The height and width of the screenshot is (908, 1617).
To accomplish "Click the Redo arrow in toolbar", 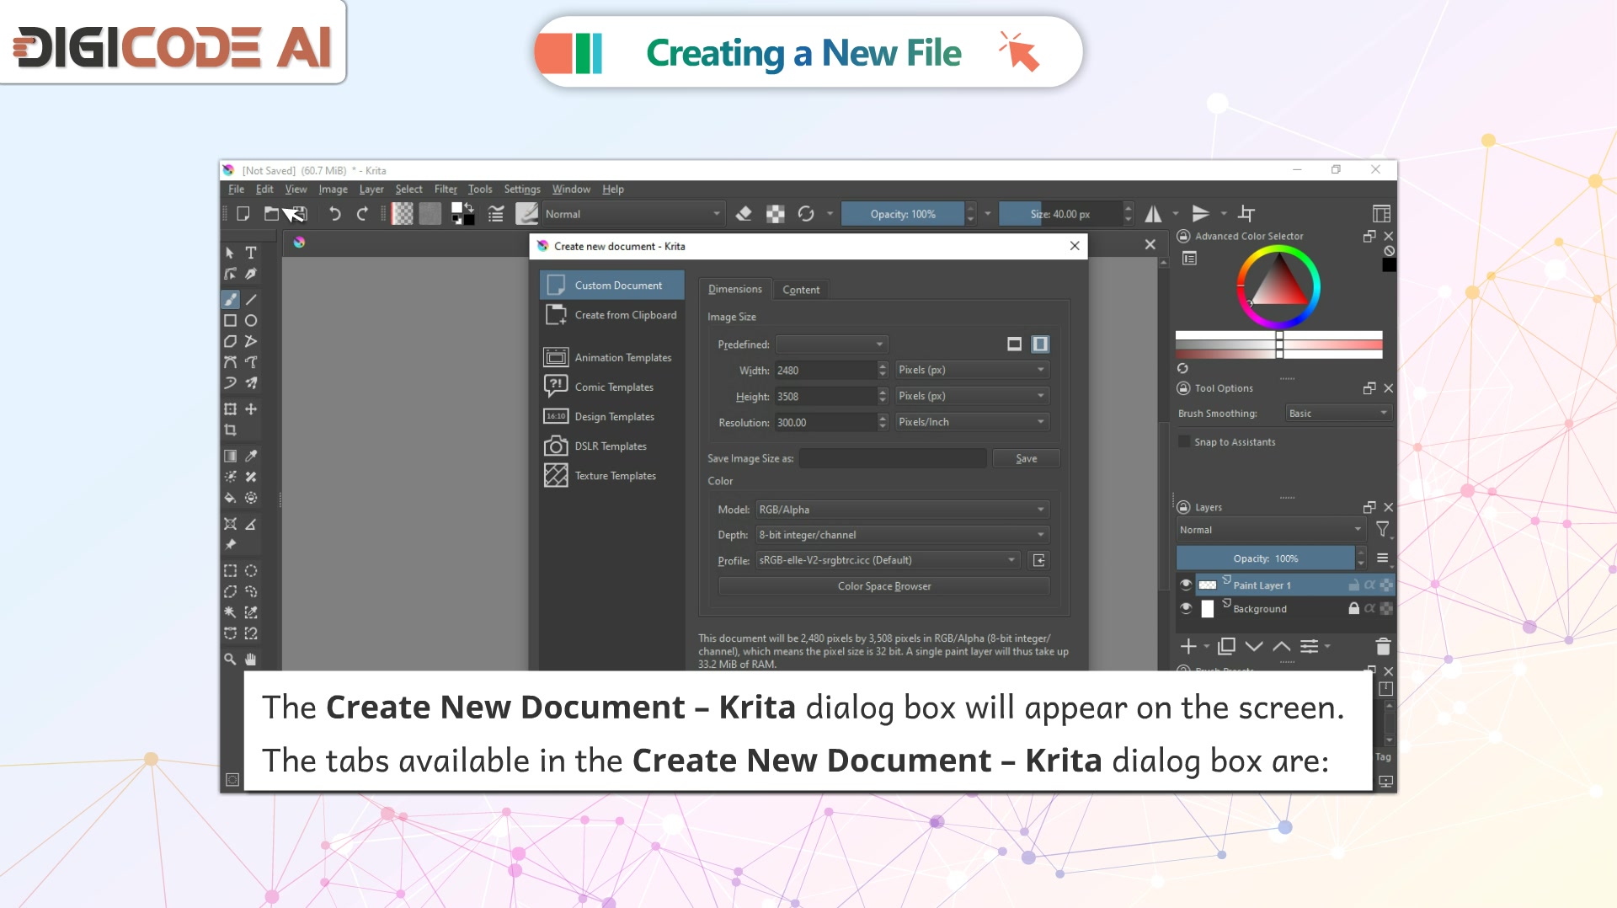I will tap(362, 214).
